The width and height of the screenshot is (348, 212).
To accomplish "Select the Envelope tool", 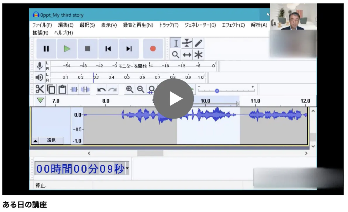I will click(x=187, y=44).
